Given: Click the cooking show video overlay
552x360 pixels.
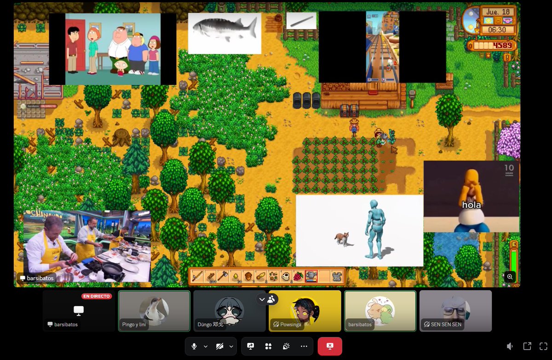Looking at the screenshot, I should (x=87, y=246).
